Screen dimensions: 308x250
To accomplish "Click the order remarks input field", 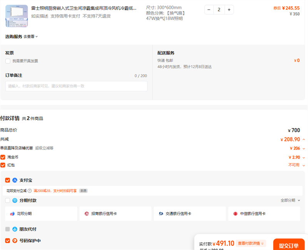I will [76, 86].
